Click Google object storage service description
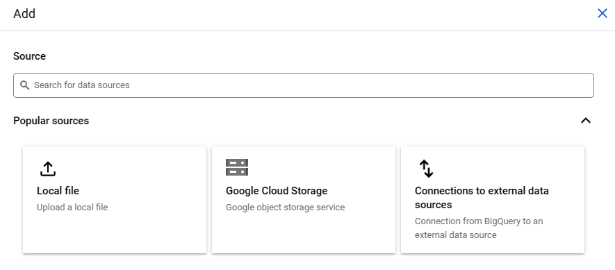Image resolution: width=615 pixels, height=270 pixels. coord(285,208)
